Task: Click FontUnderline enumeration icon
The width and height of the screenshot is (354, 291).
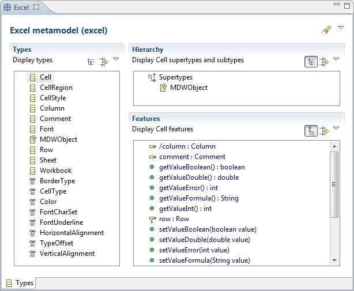Action: (32, 222)
